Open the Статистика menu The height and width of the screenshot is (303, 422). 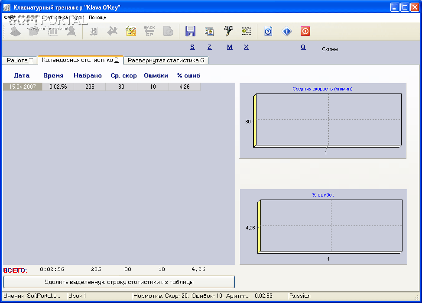pyautogui.click(x=55, y=17)
